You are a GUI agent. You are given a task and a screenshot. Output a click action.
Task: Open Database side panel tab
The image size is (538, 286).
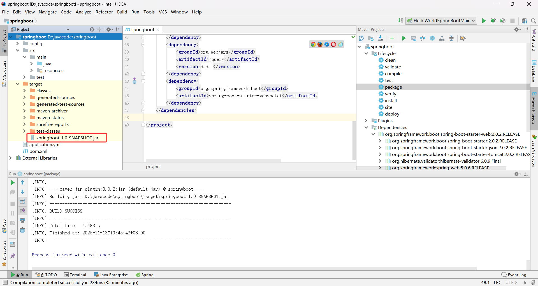pyautogui.click(x=534, y=70)
